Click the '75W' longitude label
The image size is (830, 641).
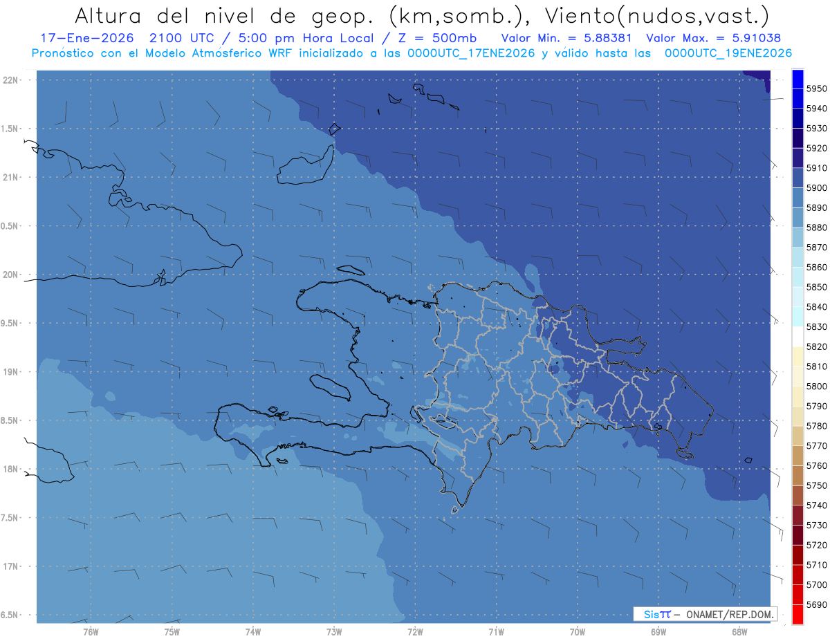[x=172, y=632]
